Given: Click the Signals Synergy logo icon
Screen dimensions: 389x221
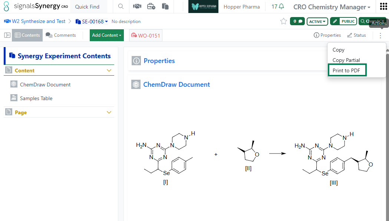Looking at the screenshot, I should pyautogui.click(x=6, y=6).
